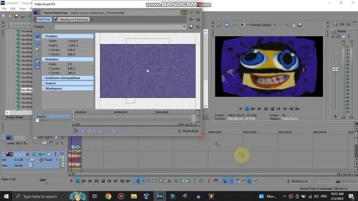Toggle Loop Playback in main transport bar

point(78,181)
